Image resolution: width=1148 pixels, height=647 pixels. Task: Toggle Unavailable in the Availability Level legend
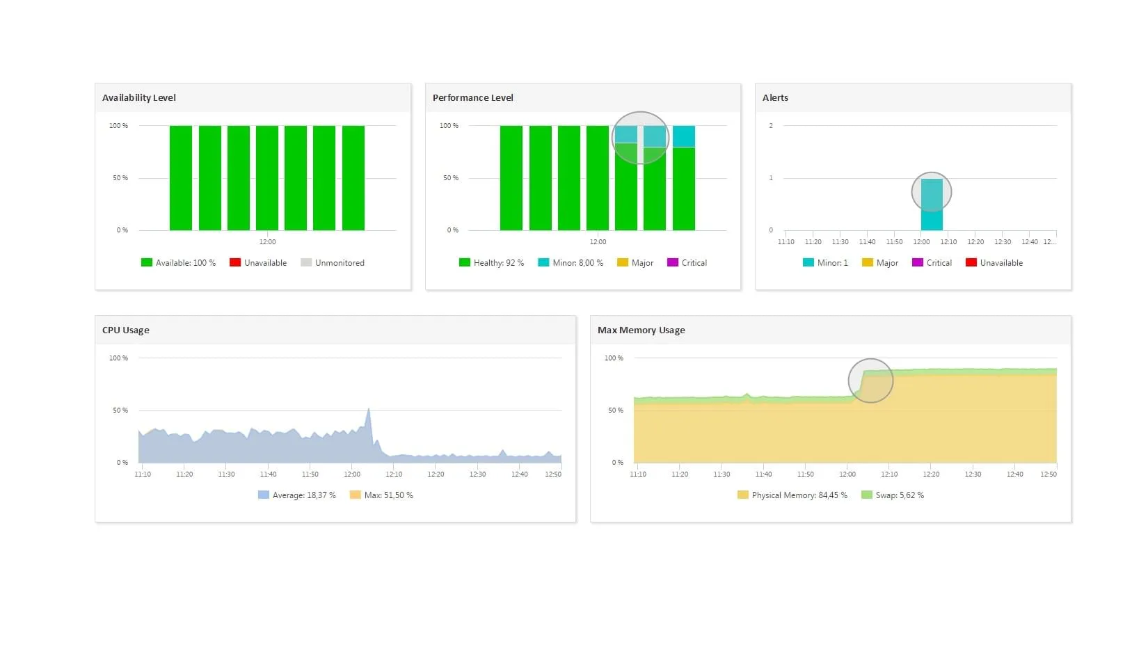258,263
